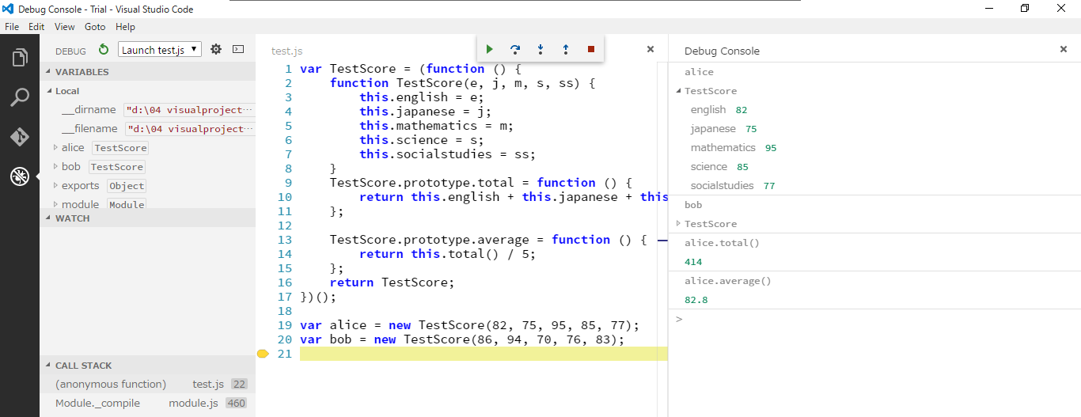Restart debugging with the green arrow icon
1081x417 pixels.
[x=104, y=50]
